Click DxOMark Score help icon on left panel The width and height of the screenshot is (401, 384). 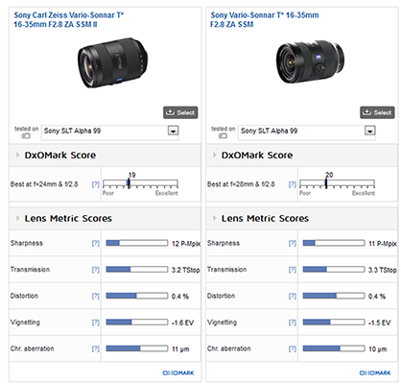coord(95,184)
